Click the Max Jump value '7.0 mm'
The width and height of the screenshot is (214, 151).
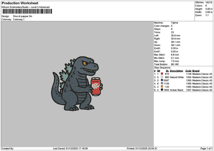[x=175, y=61]
